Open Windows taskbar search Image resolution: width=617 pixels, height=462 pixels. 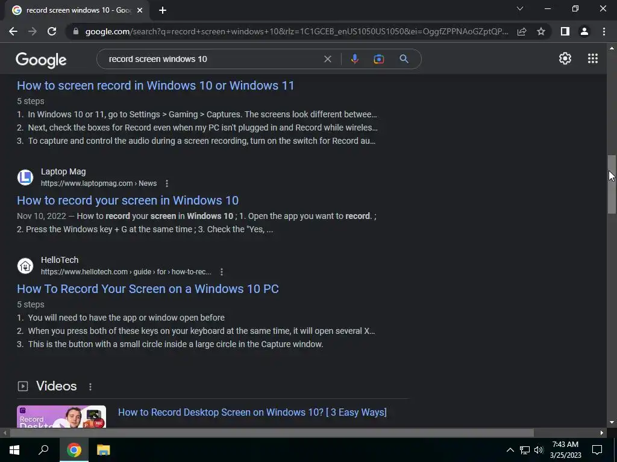click(x=43, y=450)
